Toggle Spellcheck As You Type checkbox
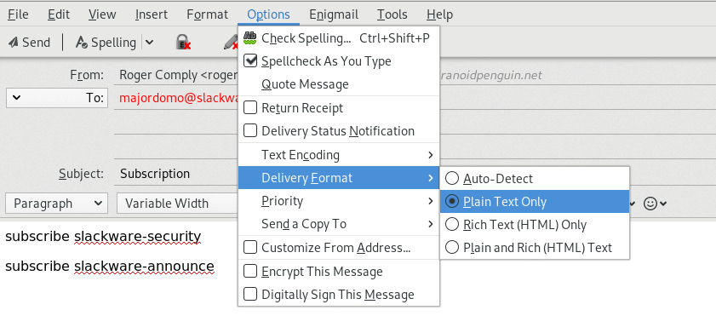The width and height of the screenshot is (716, 333). 250,60
